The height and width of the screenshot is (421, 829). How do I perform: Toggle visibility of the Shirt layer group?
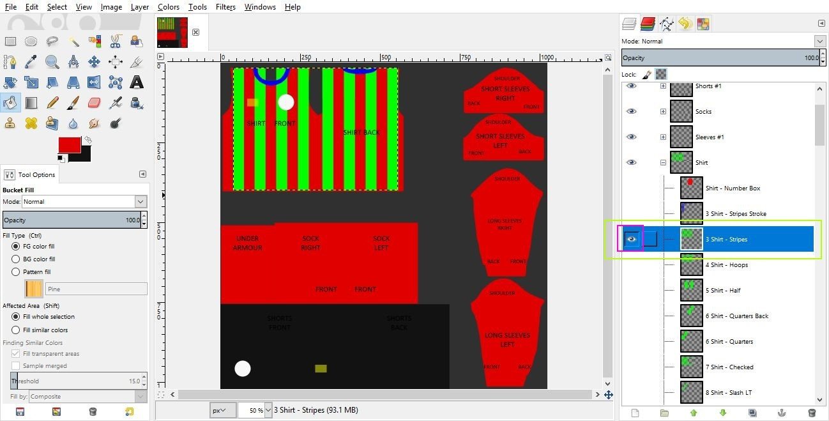[x=632, y=162]
